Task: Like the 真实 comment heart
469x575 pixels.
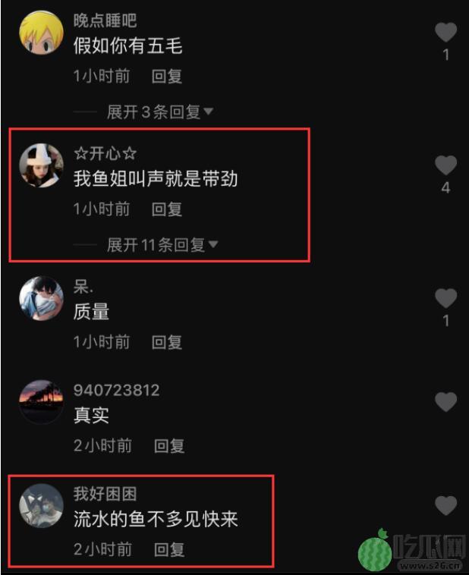Action: coord(445,401)
